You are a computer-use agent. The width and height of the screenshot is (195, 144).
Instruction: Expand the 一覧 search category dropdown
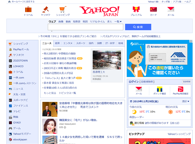[x=118, y=21]
